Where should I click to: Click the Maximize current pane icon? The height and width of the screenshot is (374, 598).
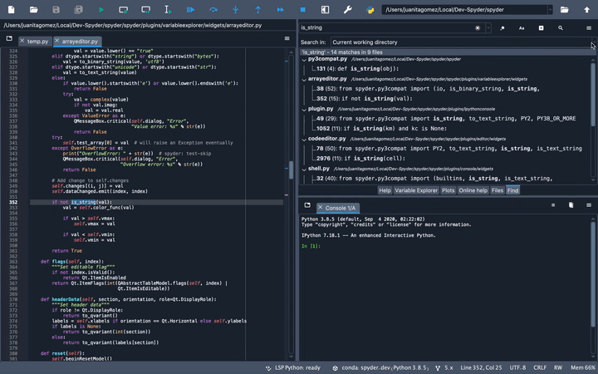click(x=325, y=9)
